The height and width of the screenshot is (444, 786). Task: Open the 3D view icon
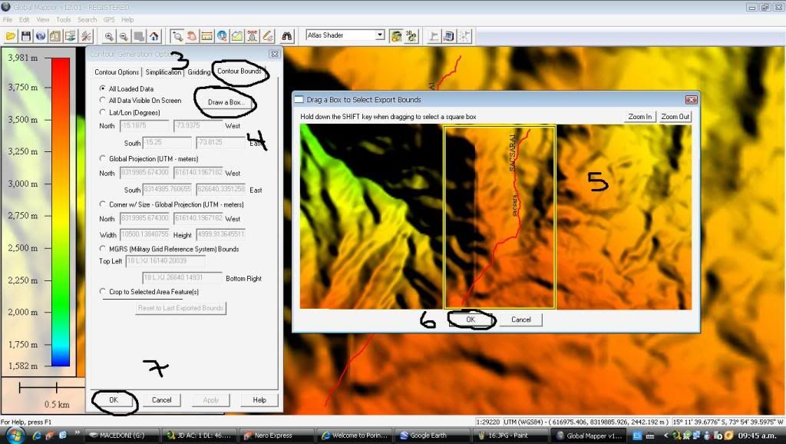411,36
